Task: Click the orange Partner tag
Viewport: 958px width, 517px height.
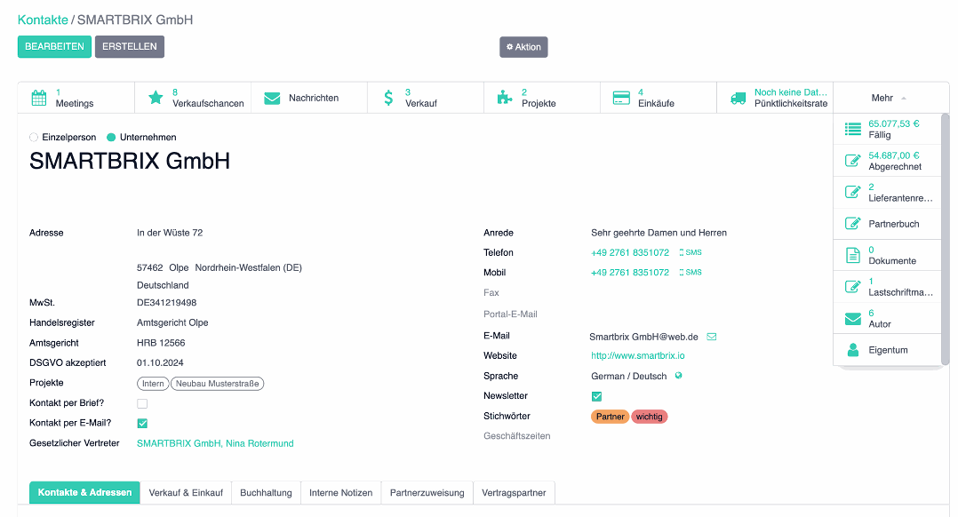Action: 610,417
